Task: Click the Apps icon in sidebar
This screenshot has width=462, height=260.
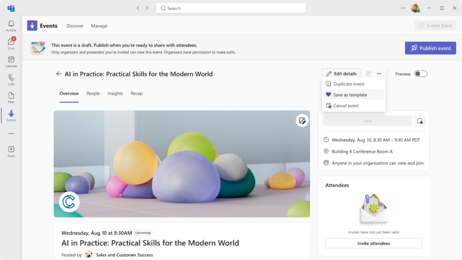Action: [x=11, y=151]
